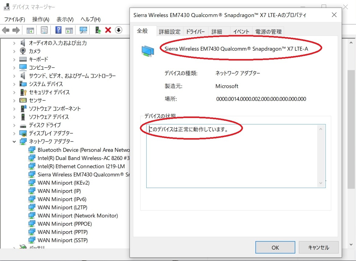Screen dimensions: 356x261
Task: Click the disable device down-arrow icon
Action: click(119, 30)
